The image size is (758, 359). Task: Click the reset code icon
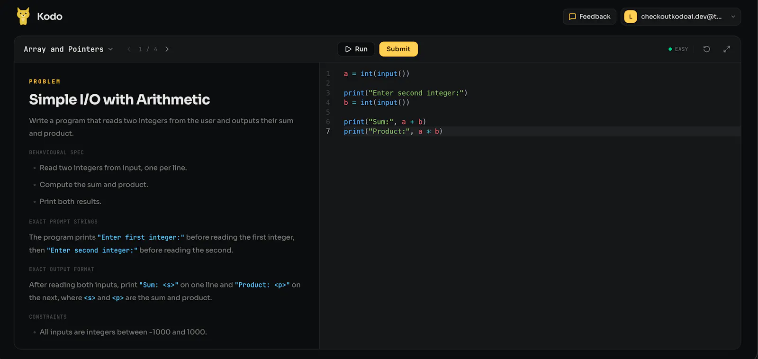[706, 49]
